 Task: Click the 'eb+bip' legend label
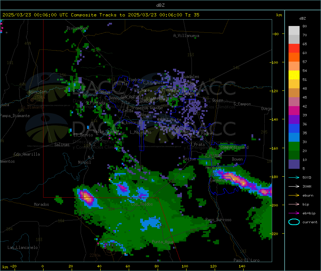(309, 213)
